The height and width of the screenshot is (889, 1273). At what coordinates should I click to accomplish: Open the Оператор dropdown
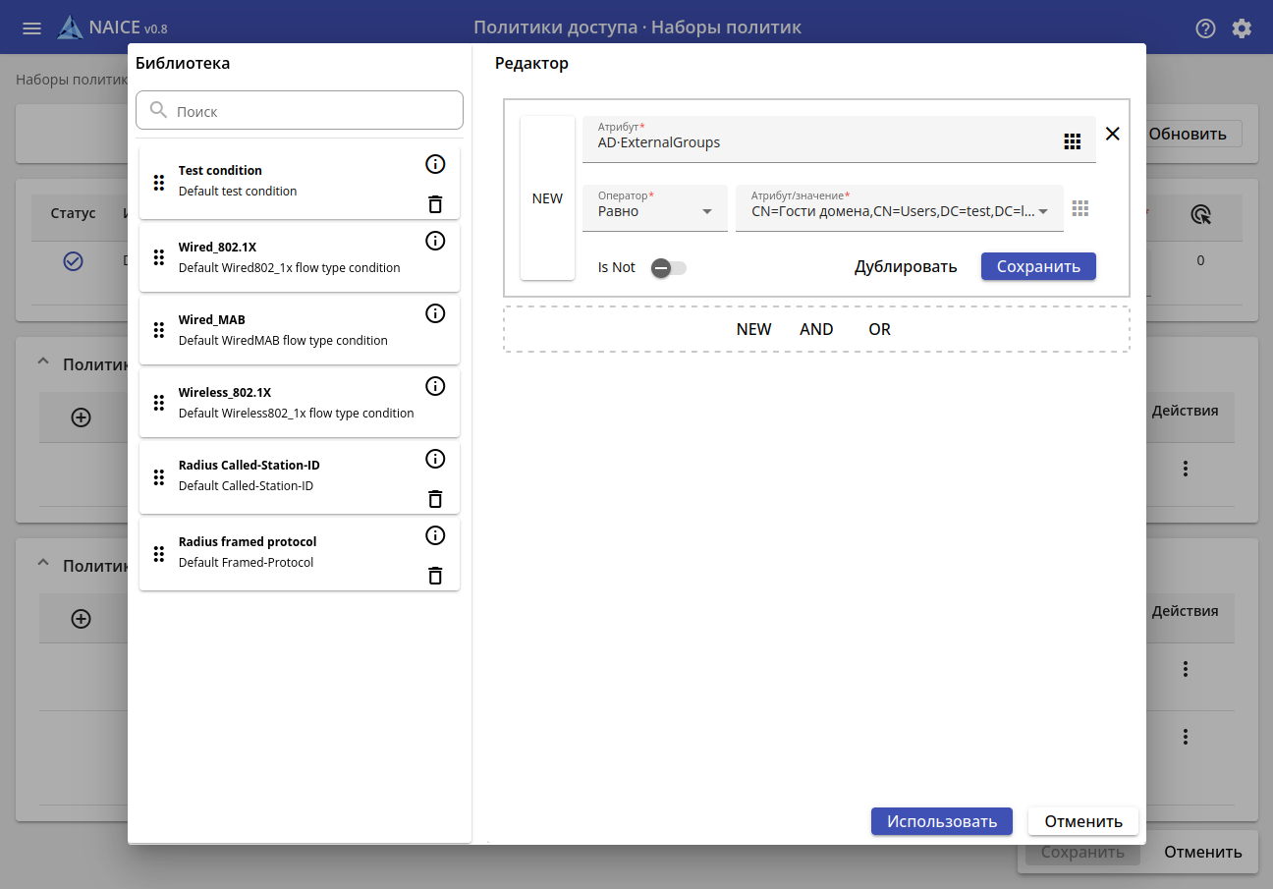click(654, 210)
